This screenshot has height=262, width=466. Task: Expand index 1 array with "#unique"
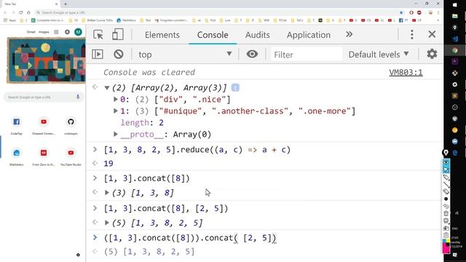[x=116, y=111]
